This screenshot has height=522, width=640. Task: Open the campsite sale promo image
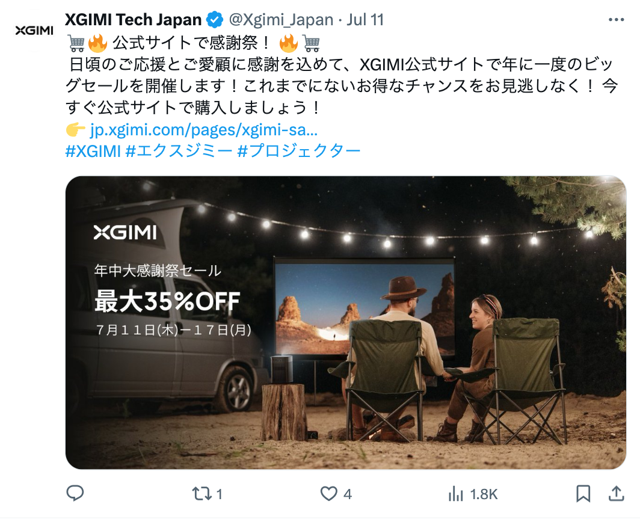tap(346, 322)
